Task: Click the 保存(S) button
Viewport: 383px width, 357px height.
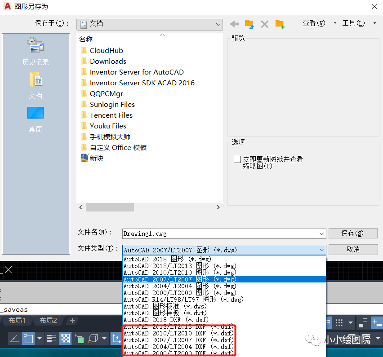Action: (353, 234)
